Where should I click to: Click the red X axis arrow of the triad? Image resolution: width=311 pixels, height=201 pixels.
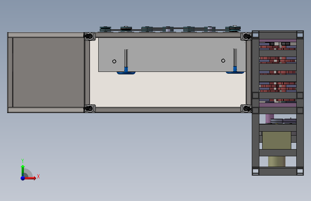[30, 178]
